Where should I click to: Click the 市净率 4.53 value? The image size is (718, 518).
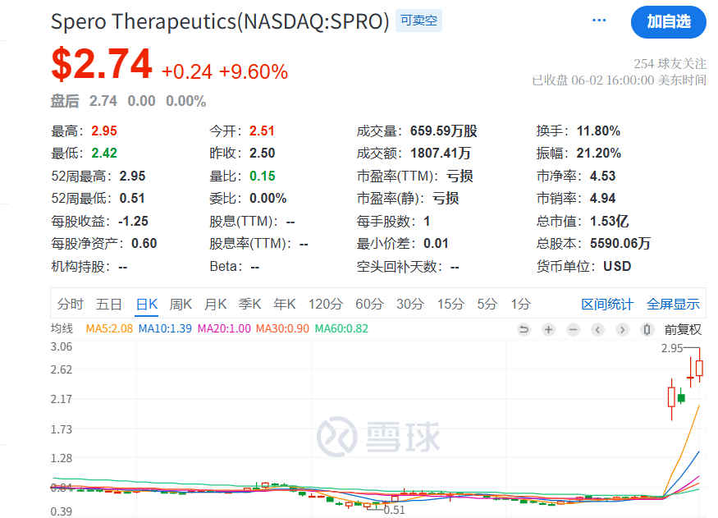[602, 176]
